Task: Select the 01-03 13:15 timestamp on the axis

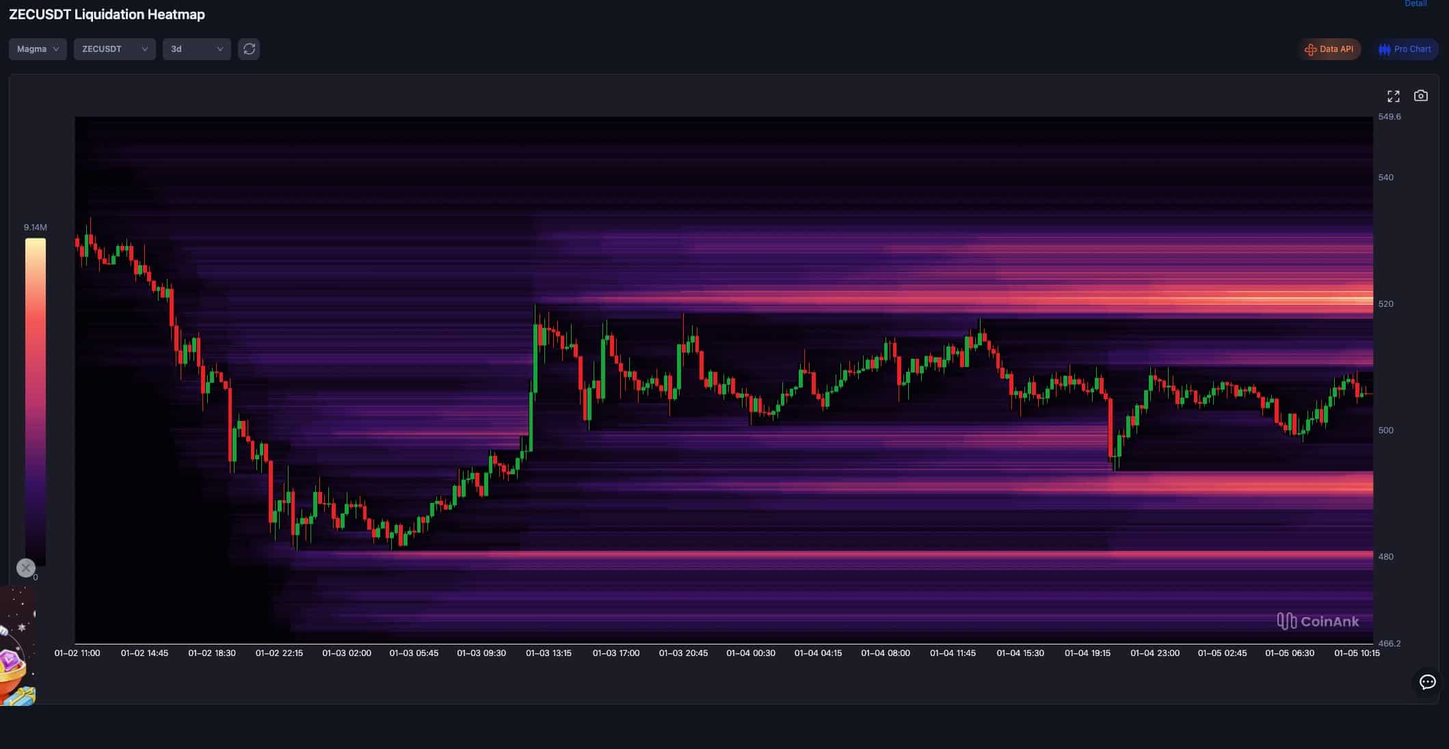Action: click(x=549, y=653)
